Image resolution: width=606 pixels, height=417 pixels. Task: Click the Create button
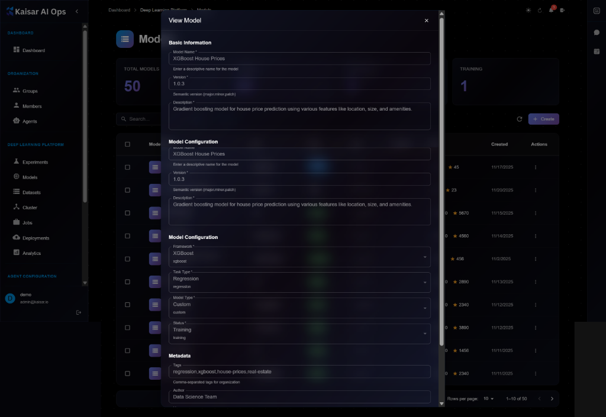543,119
